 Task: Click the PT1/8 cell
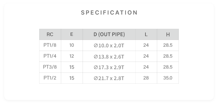click(50, 45)
